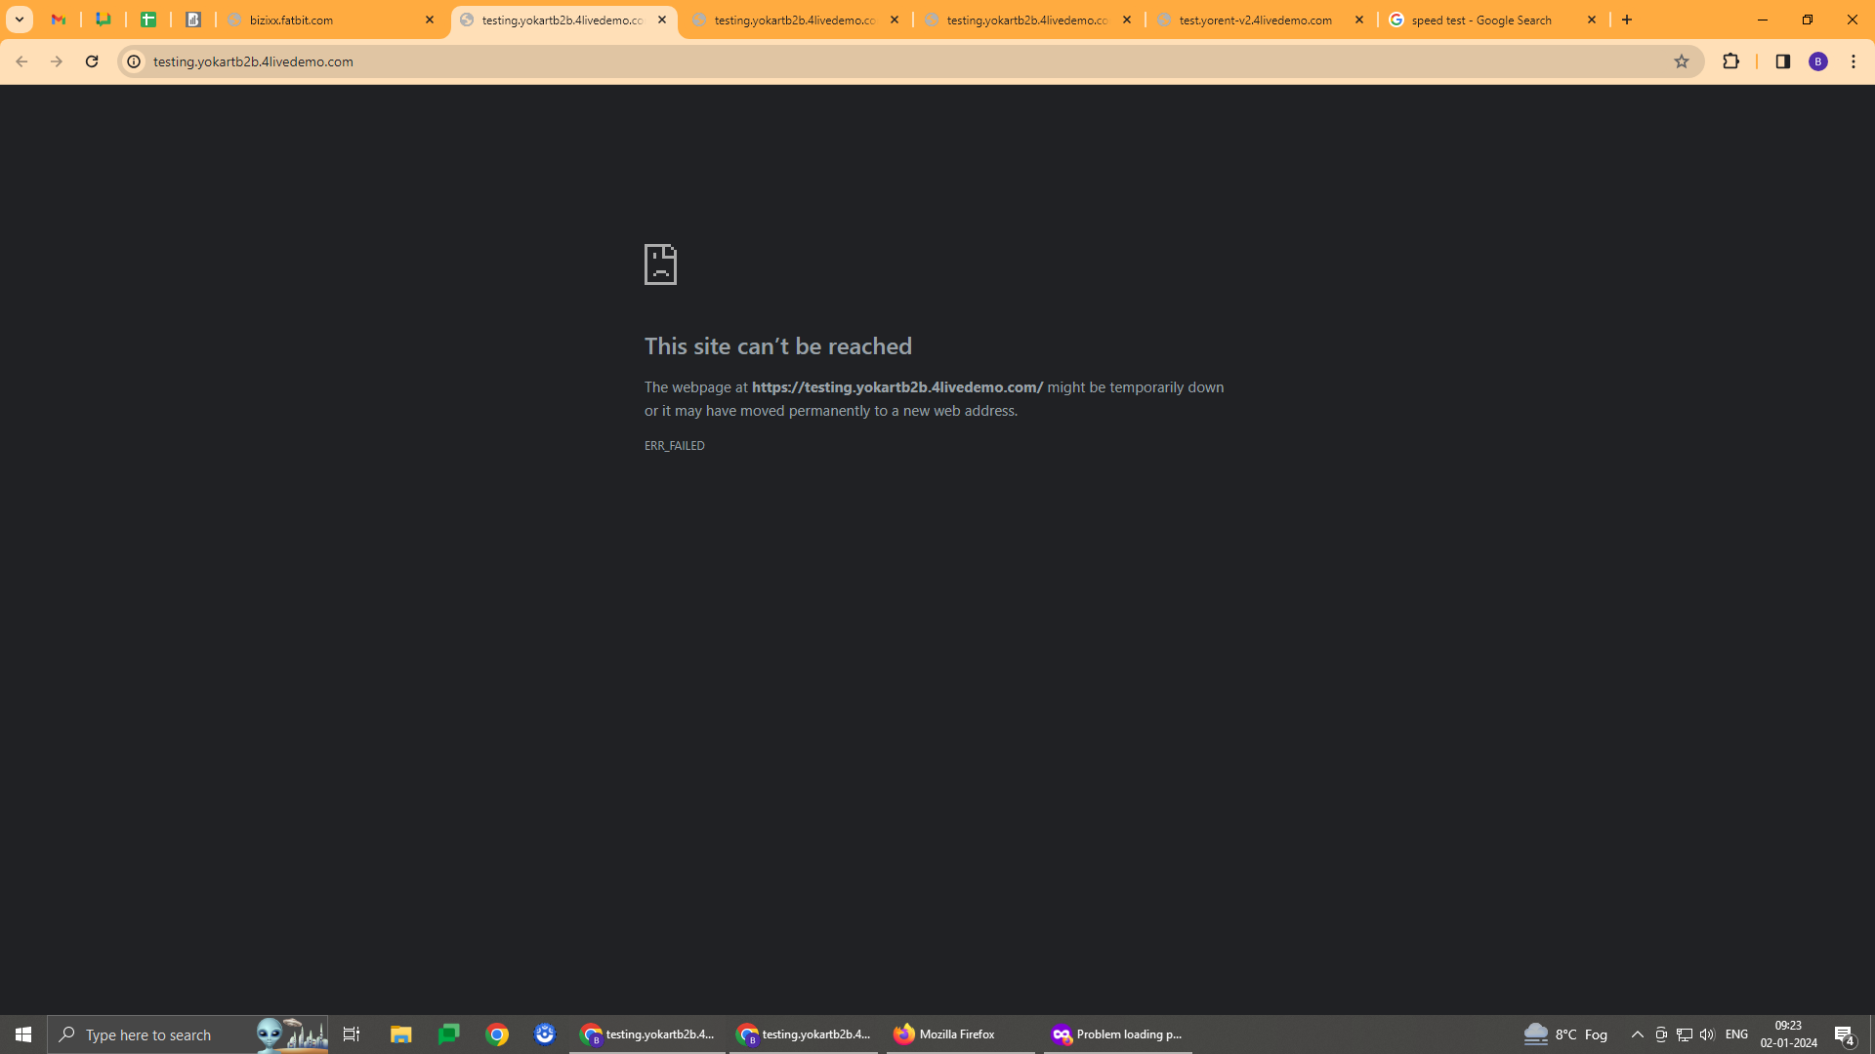This screenshot has height=1054, width=1875.
Task: Open File Explorer from taskbar
Action: [400, 1034]
